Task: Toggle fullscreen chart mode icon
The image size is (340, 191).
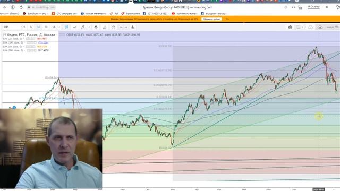Action: tap(113, 27)
